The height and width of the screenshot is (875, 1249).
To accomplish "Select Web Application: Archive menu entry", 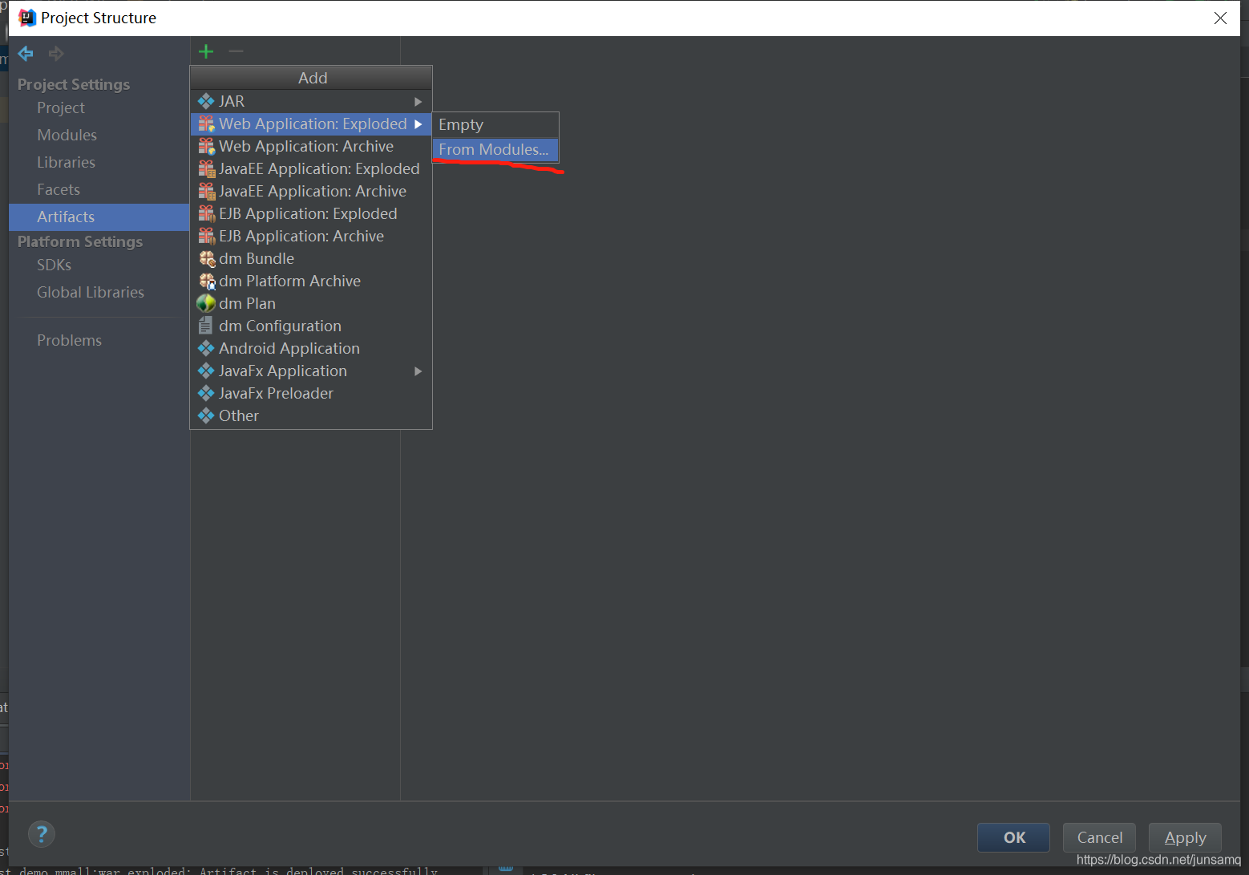I will coord(311,146).
